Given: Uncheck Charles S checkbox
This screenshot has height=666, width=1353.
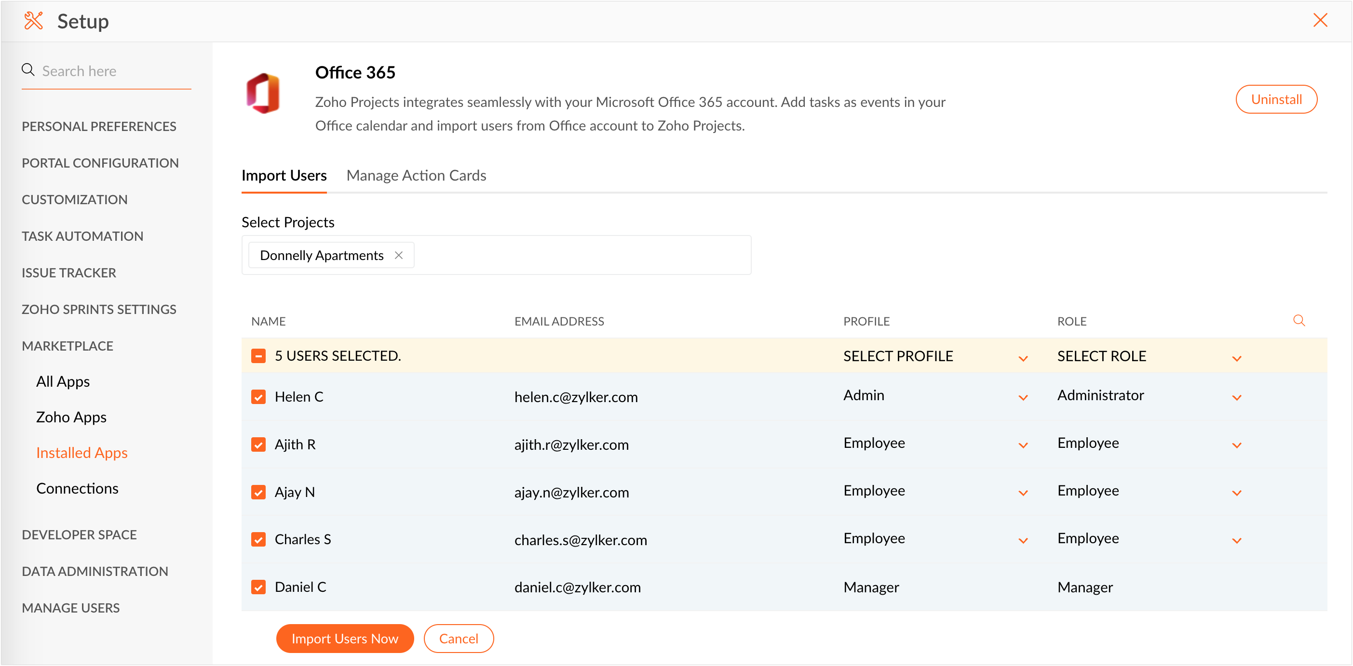Looking at the screenshot, I should pos(258,540).
